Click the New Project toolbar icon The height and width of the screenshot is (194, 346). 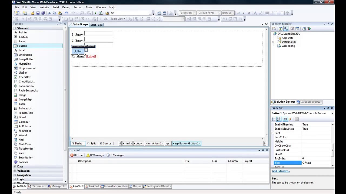(18, 13)
